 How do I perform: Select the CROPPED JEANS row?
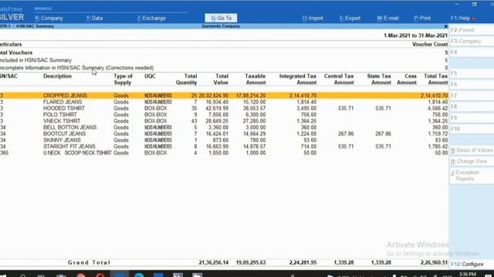click(224, 95)
